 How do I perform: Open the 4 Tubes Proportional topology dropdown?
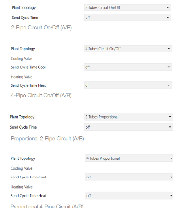(129, 158)
